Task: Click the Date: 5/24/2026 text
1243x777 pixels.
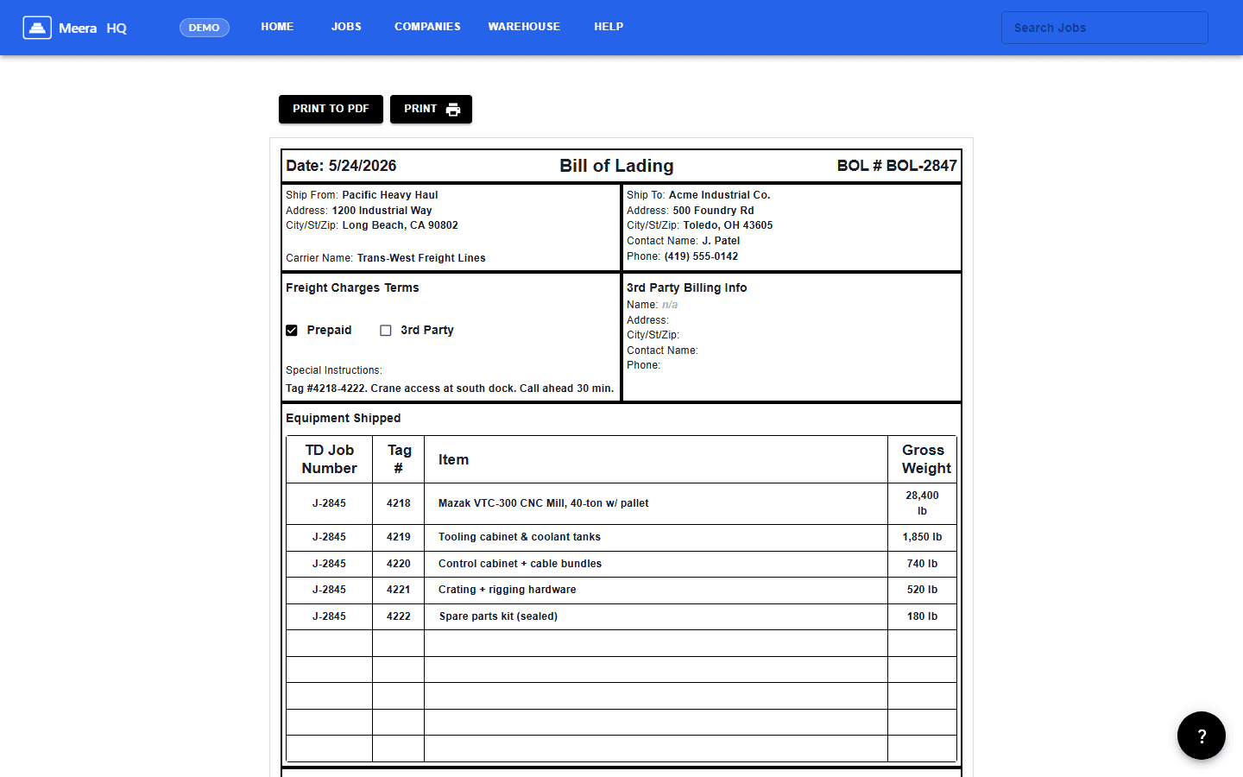Action: point(341,166)
